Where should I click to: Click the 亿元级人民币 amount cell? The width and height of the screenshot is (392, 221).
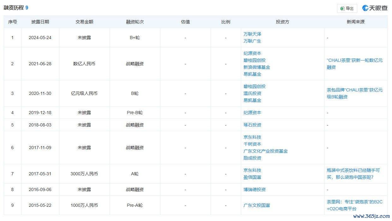point(84,93)
